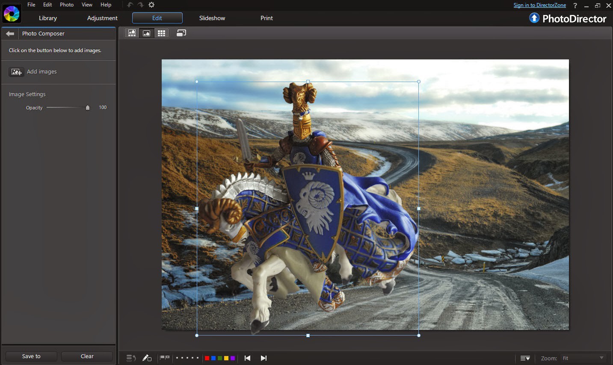Open the File menu
613x365 pixels.
pyautogui.click(x=31, y=5)
